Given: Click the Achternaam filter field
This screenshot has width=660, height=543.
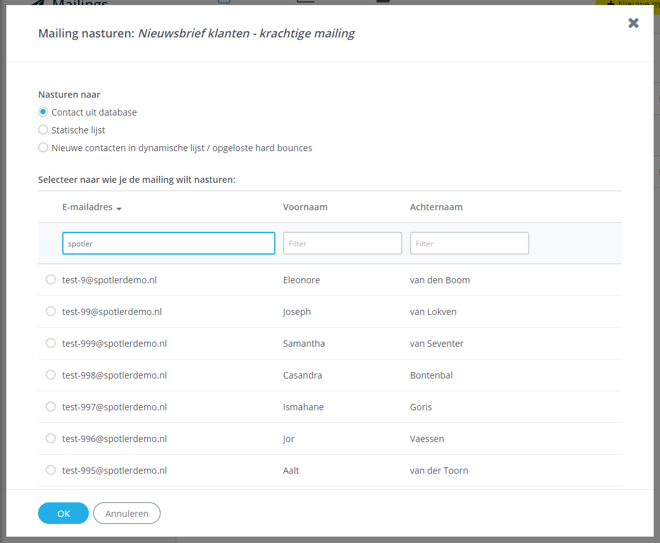Looking at the screenshot, I should pos(469,243).
